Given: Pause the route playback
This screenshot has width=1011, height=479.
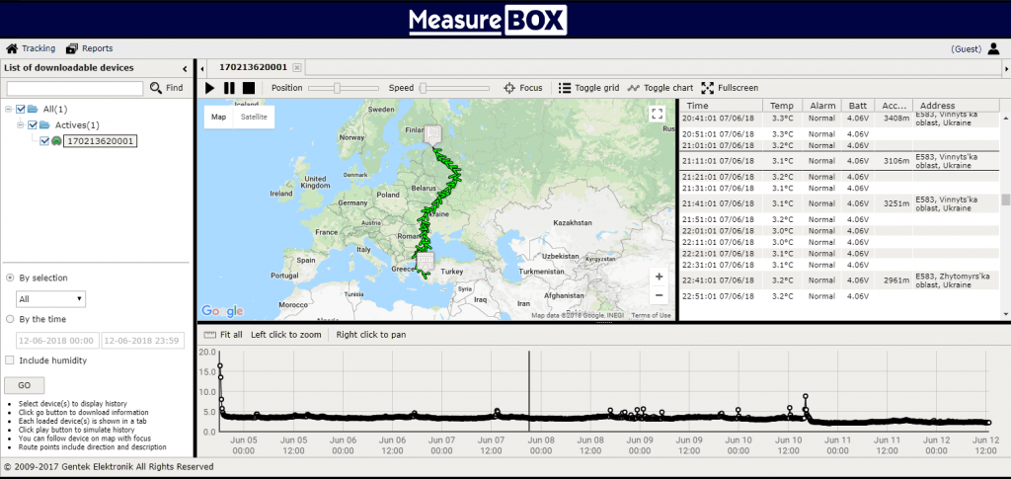Looking at the screenshot, I should (229, 88).
